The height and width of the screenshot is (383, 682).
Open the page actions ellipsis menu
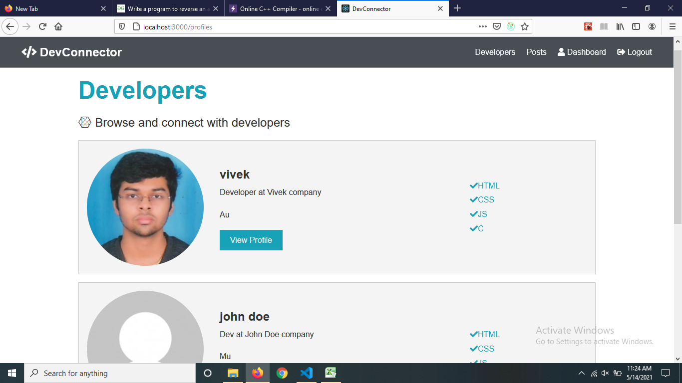click(x=482, y=26)
